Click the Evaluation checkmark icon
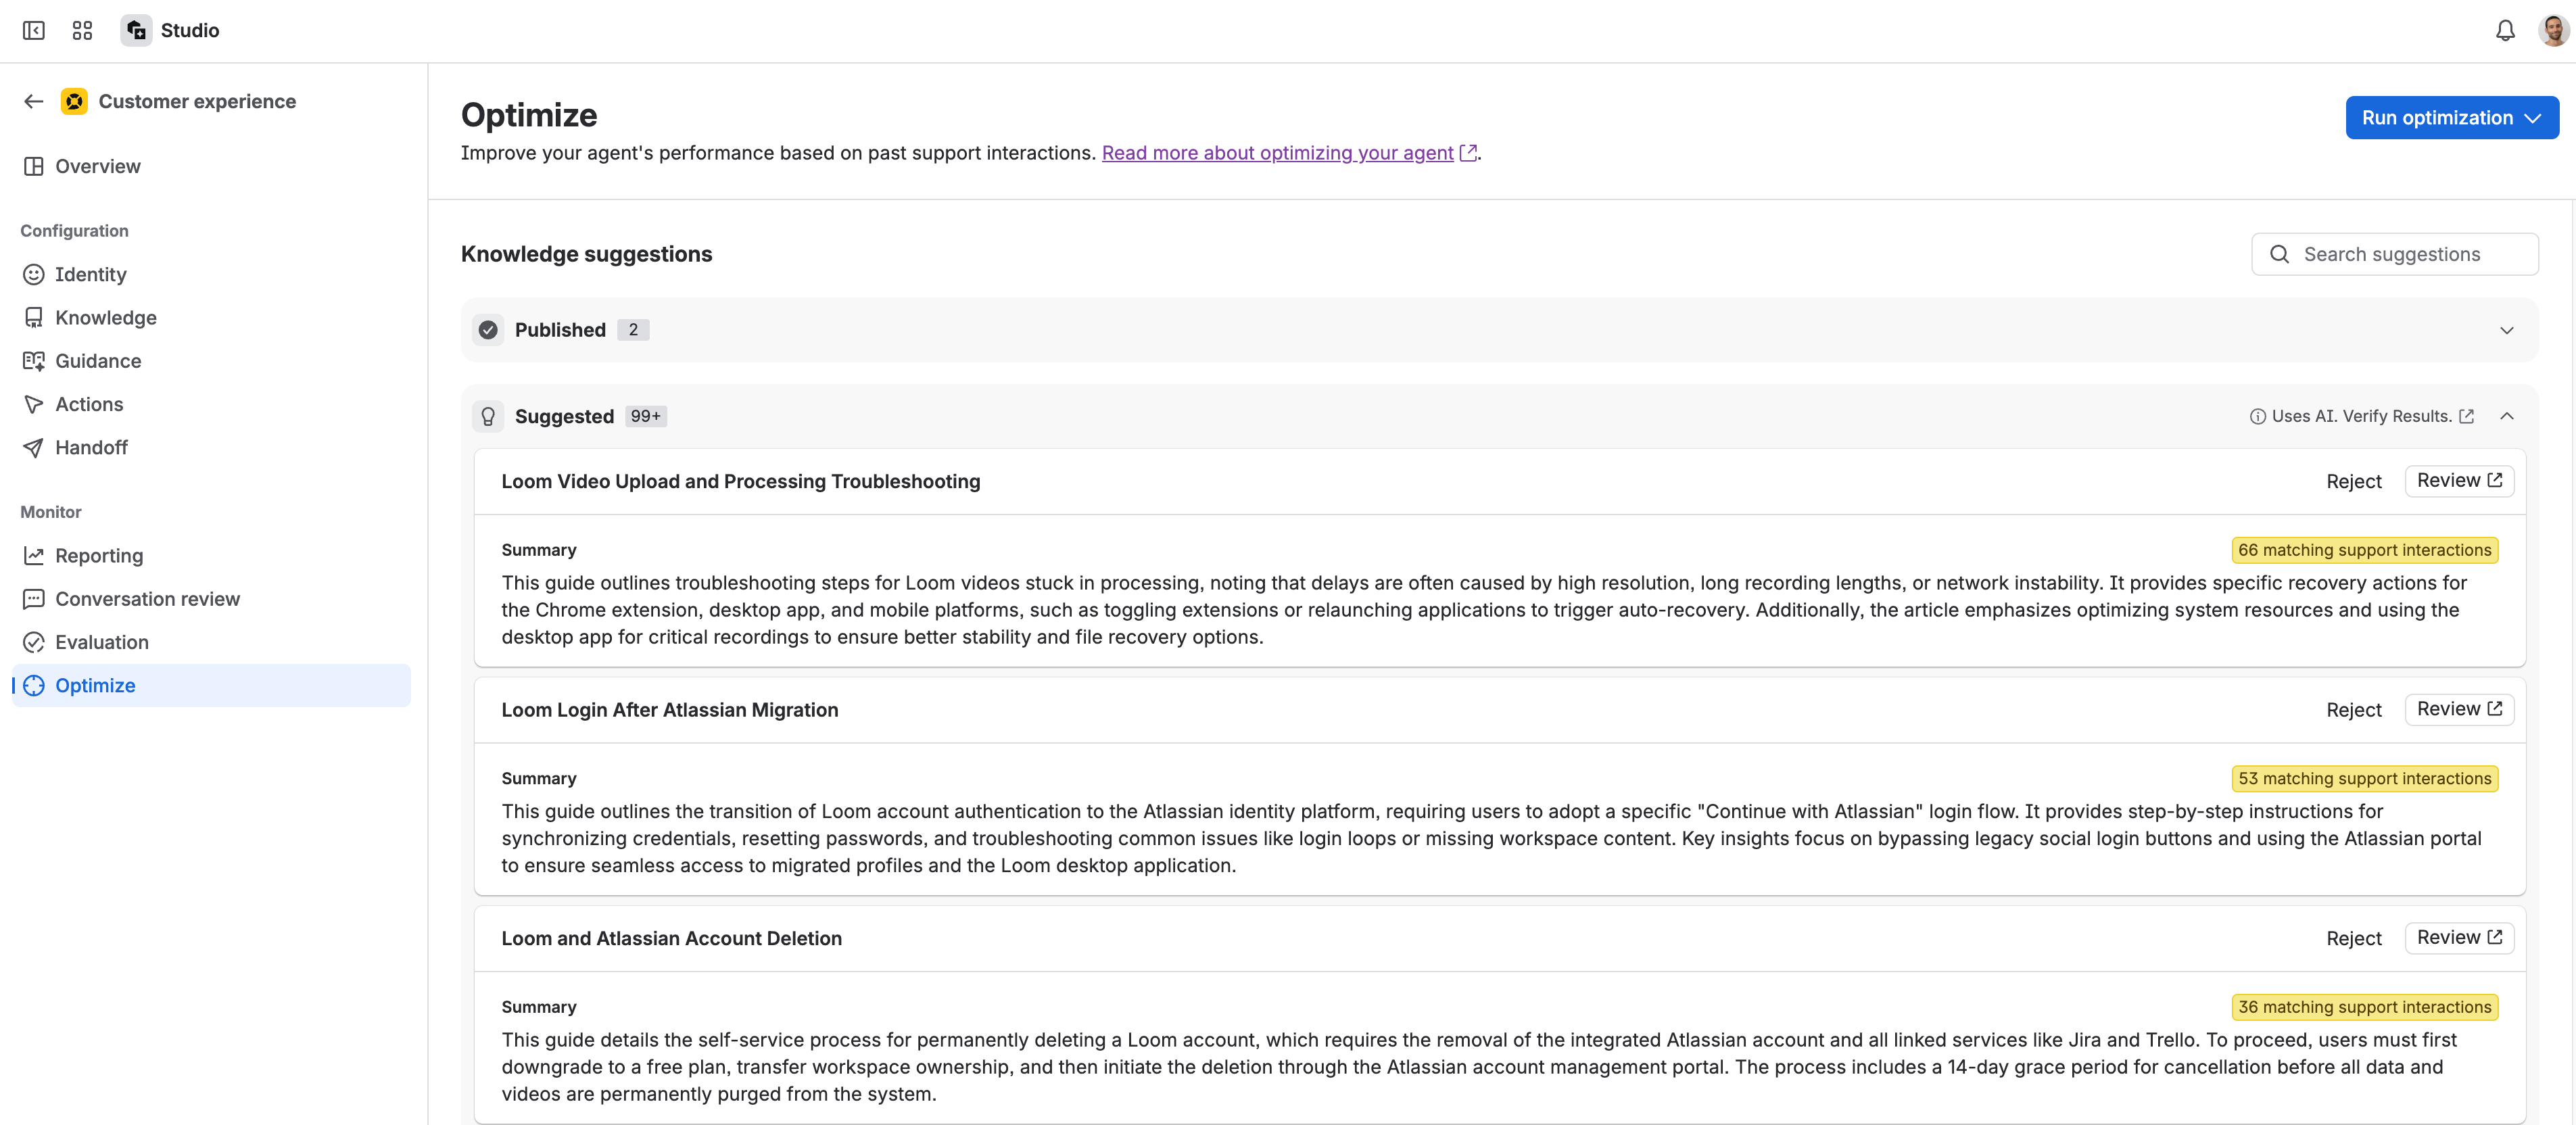The width and height of the screenshot is (2576, 1125). point(34,642)
